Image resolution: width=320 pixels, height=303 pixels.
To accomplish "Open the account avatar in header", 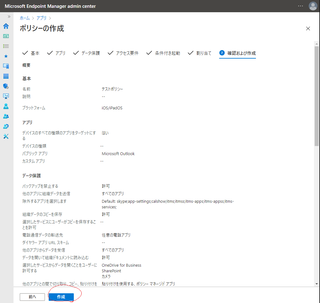I will point(313,6).
